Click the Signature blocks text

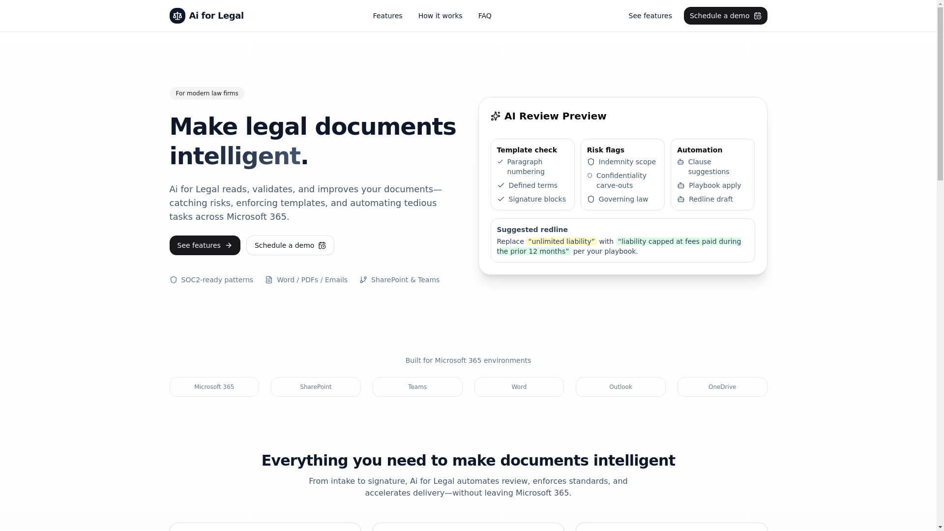click(x=537, y=199)
